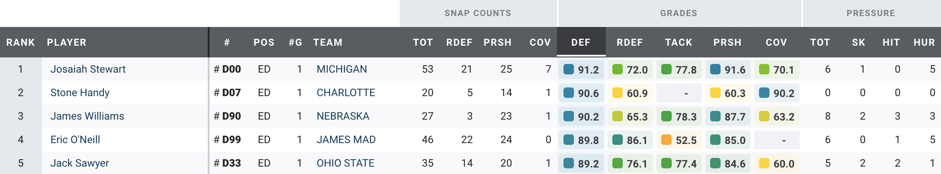941x174 pixels.
Task: Click the MICHIGAN team cell
Action: click(342, 69)
